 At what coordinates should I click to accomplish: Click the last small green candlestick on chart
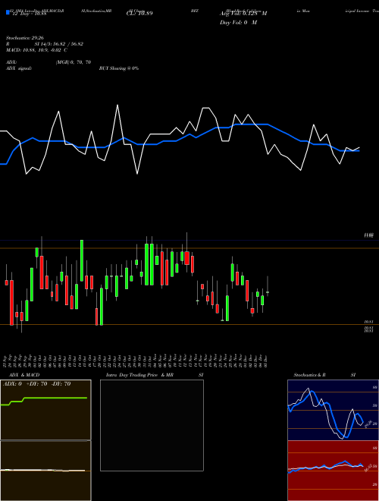click(268, 292)
